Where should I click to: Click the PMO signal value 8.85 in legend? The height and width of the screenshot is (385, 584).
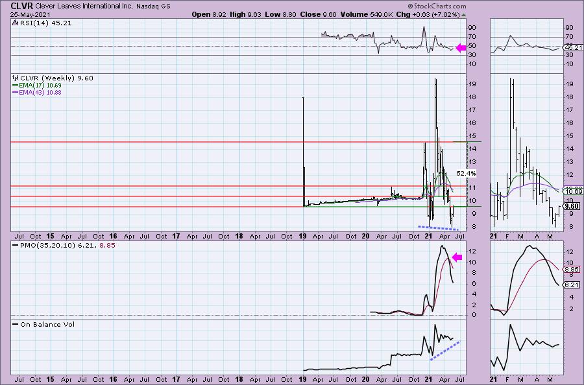(107, 246)
